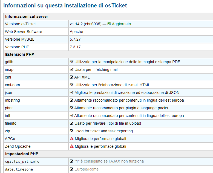This screenshot has width=213, height=173.
Task: Click the page title about osTicket installation
Action: tap(65, 5)
